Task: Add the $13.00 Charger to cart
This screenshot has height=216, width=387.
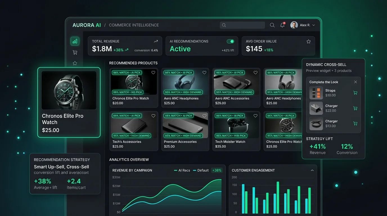Action: (355, 123)
